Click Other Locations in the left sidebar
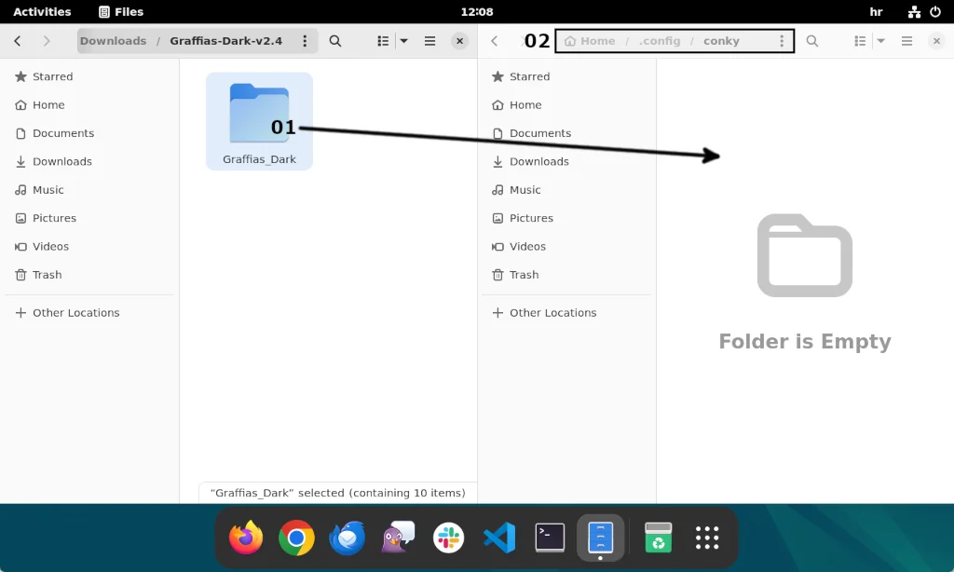 coord(76,312)
